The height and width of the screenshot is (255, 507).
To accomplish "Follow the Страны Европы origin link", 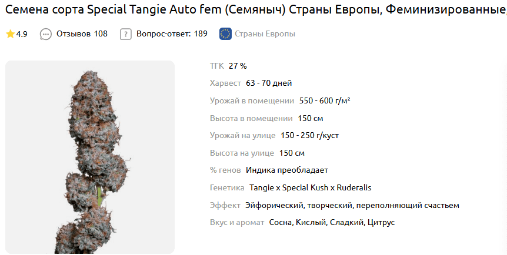I will tap(265, 34).
